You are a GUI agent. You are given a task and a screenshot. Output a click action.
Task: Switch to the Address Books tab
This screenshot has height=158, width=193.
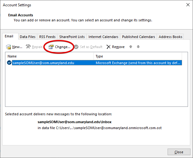pos(170,37)
